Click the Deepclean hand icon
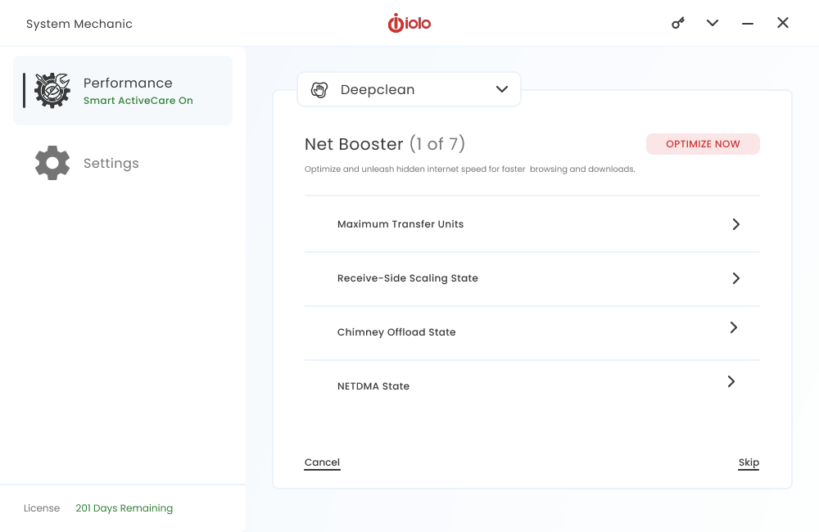The image size is (819, 532). [319, 90]
